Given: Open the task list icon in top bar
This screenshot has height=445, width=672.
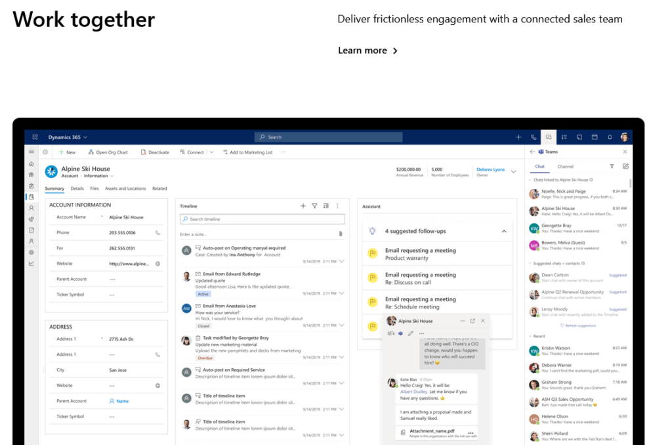Looking at the screenshot, I should pyautogui.click(x=564, y=137).
